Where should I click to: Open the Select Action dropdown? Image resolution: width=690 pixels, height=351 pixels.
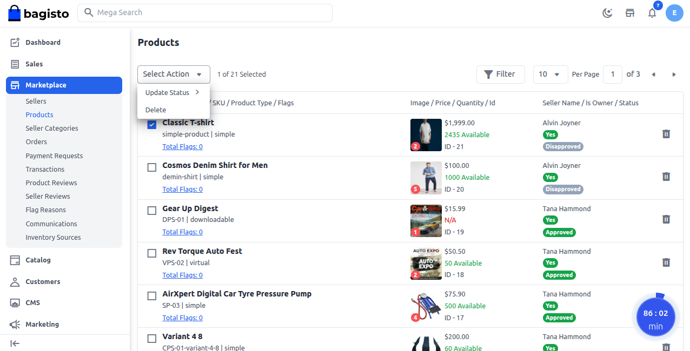pyautogui.click(x=173, y=75)
